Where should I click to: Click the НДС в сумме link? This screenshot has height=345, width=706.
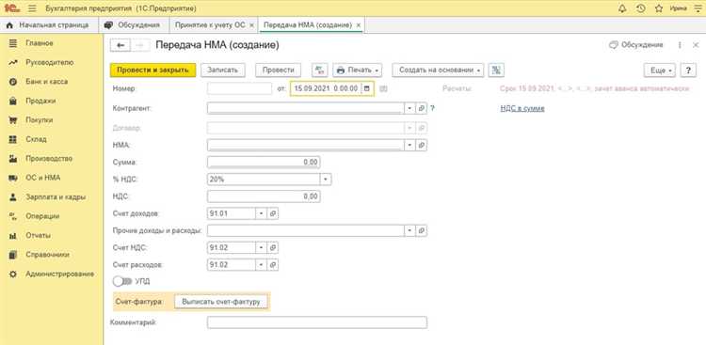pyautogui.click(x=522, y=108)
